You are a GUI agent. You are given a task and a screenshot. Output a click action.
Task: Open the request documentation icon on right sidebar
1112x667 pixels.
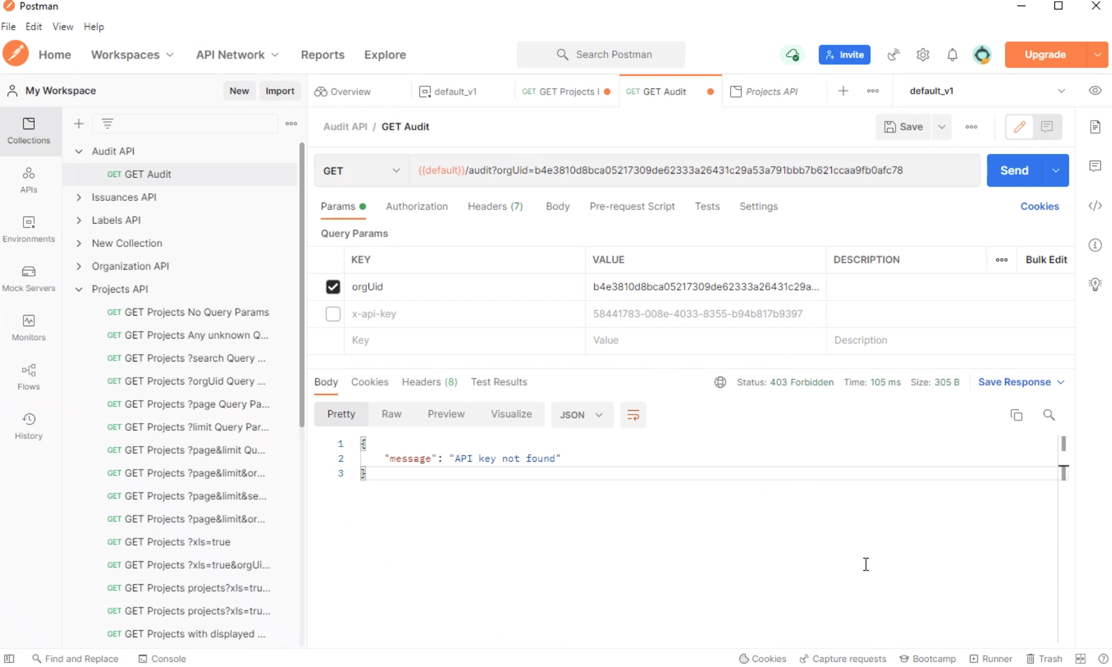tap(1095, 127)
